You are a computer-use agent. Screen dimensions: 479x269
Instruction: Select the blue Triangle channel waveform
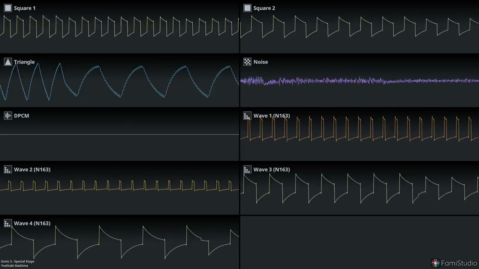pos(119,82)
